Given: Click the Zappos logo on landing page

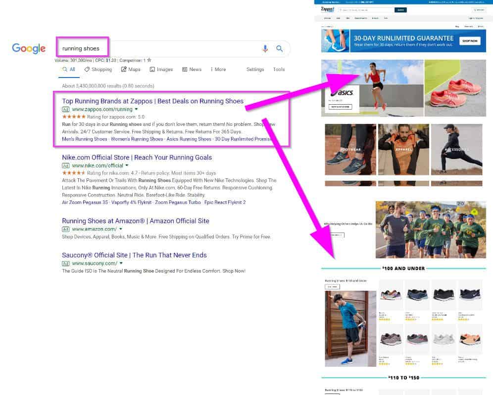Looking at the screenshot, I should tap(327, 9).
